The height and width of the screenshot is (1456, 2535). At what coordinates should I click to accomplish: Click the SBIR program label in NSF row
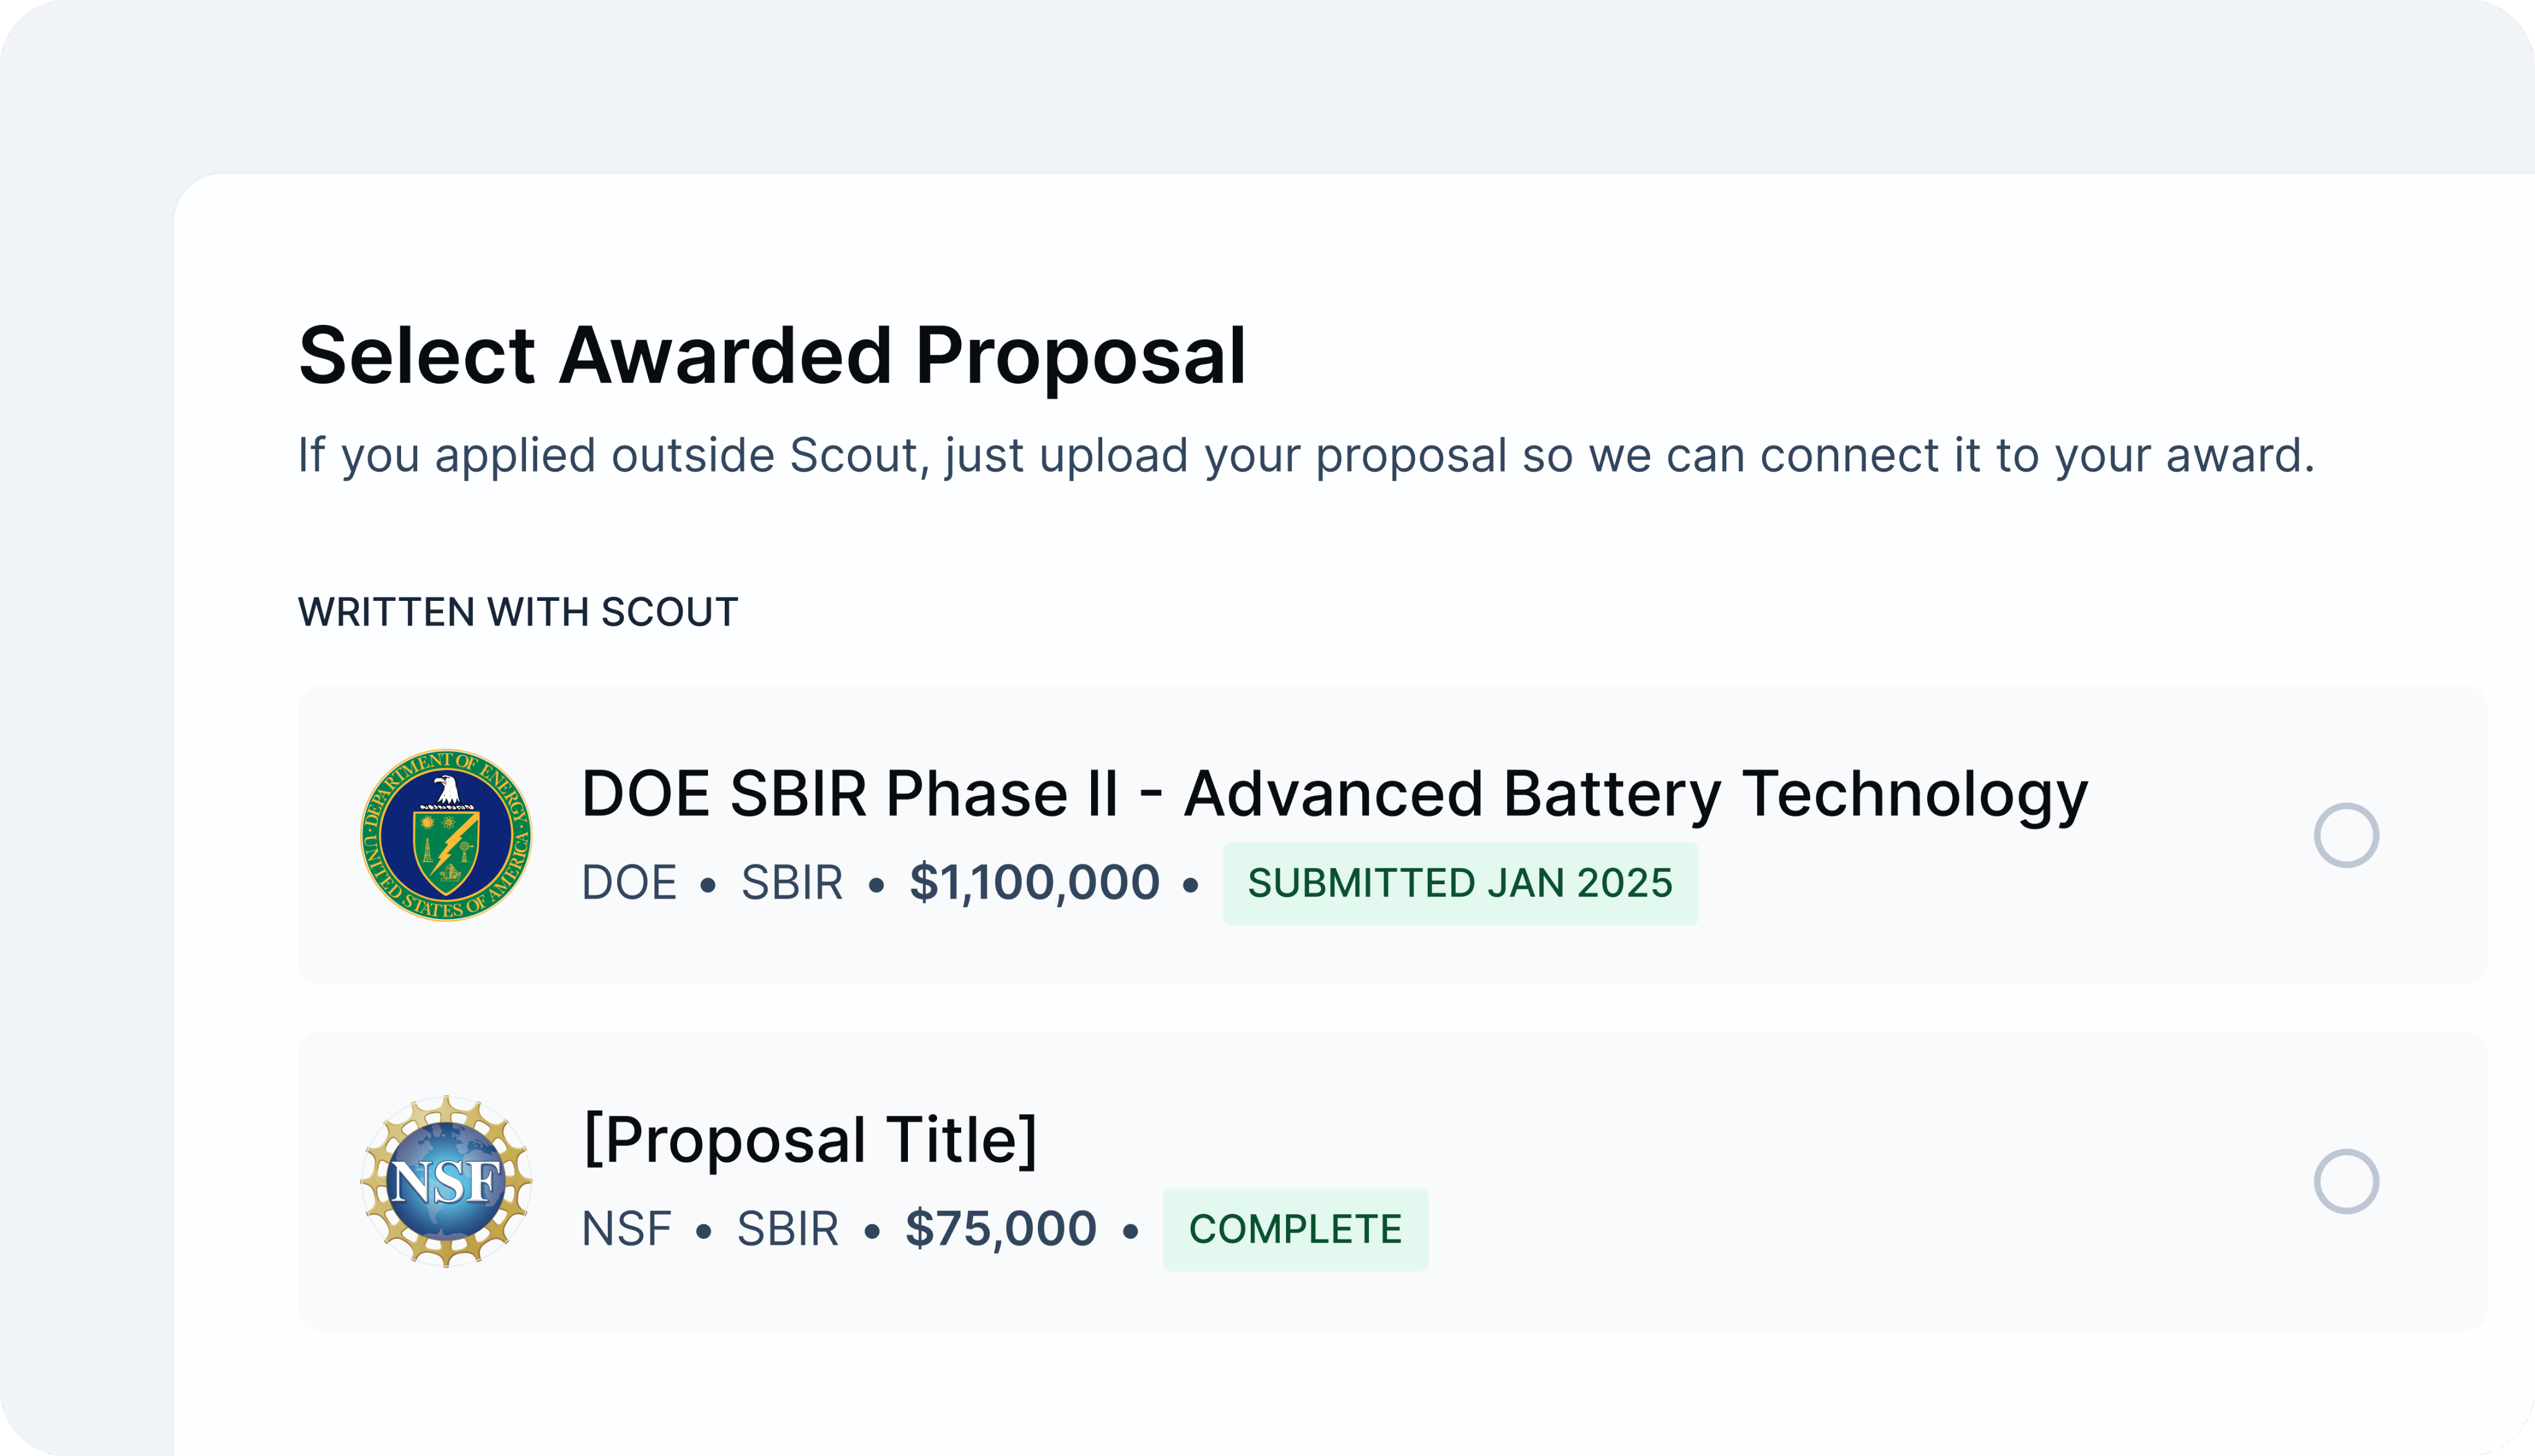(788, 1229)
